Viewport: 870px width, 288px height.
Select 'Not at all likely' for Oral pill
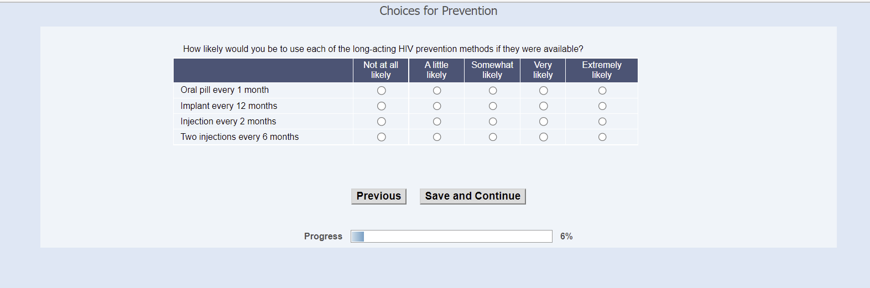[x=381, y=91]
